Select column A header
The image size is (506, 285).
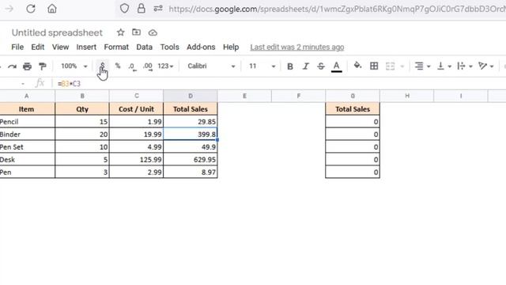pyautogui.click(x=27, y=96)
